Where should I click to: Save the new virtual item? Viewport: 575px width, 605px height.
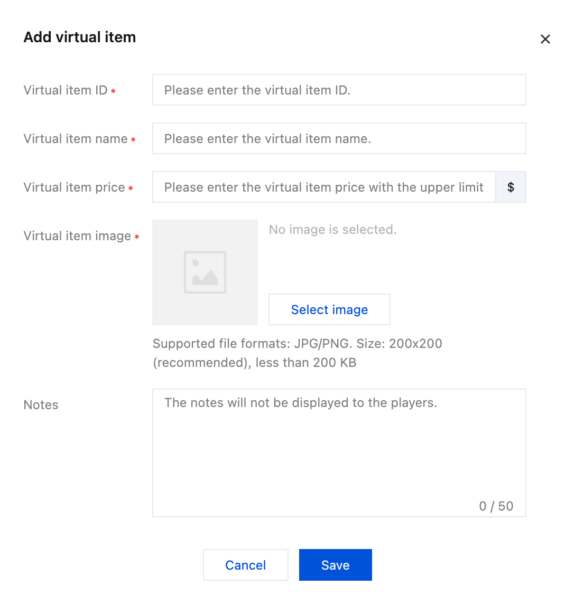[336, 565]
